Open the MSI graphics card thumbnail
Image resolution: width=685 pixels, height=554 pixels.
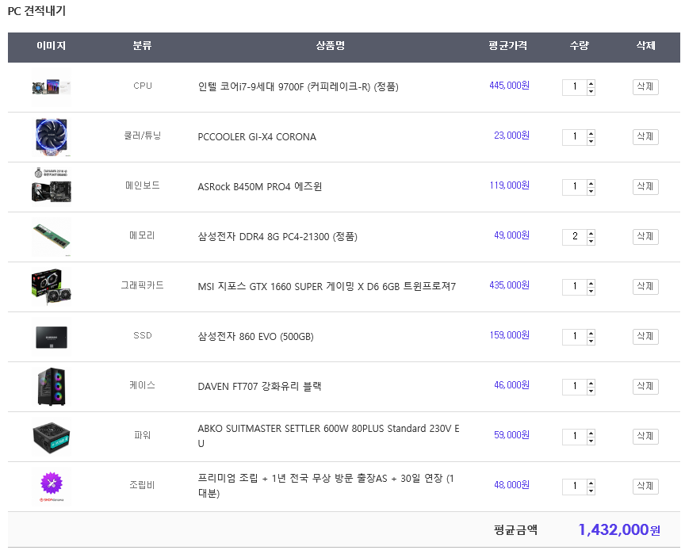51,287
